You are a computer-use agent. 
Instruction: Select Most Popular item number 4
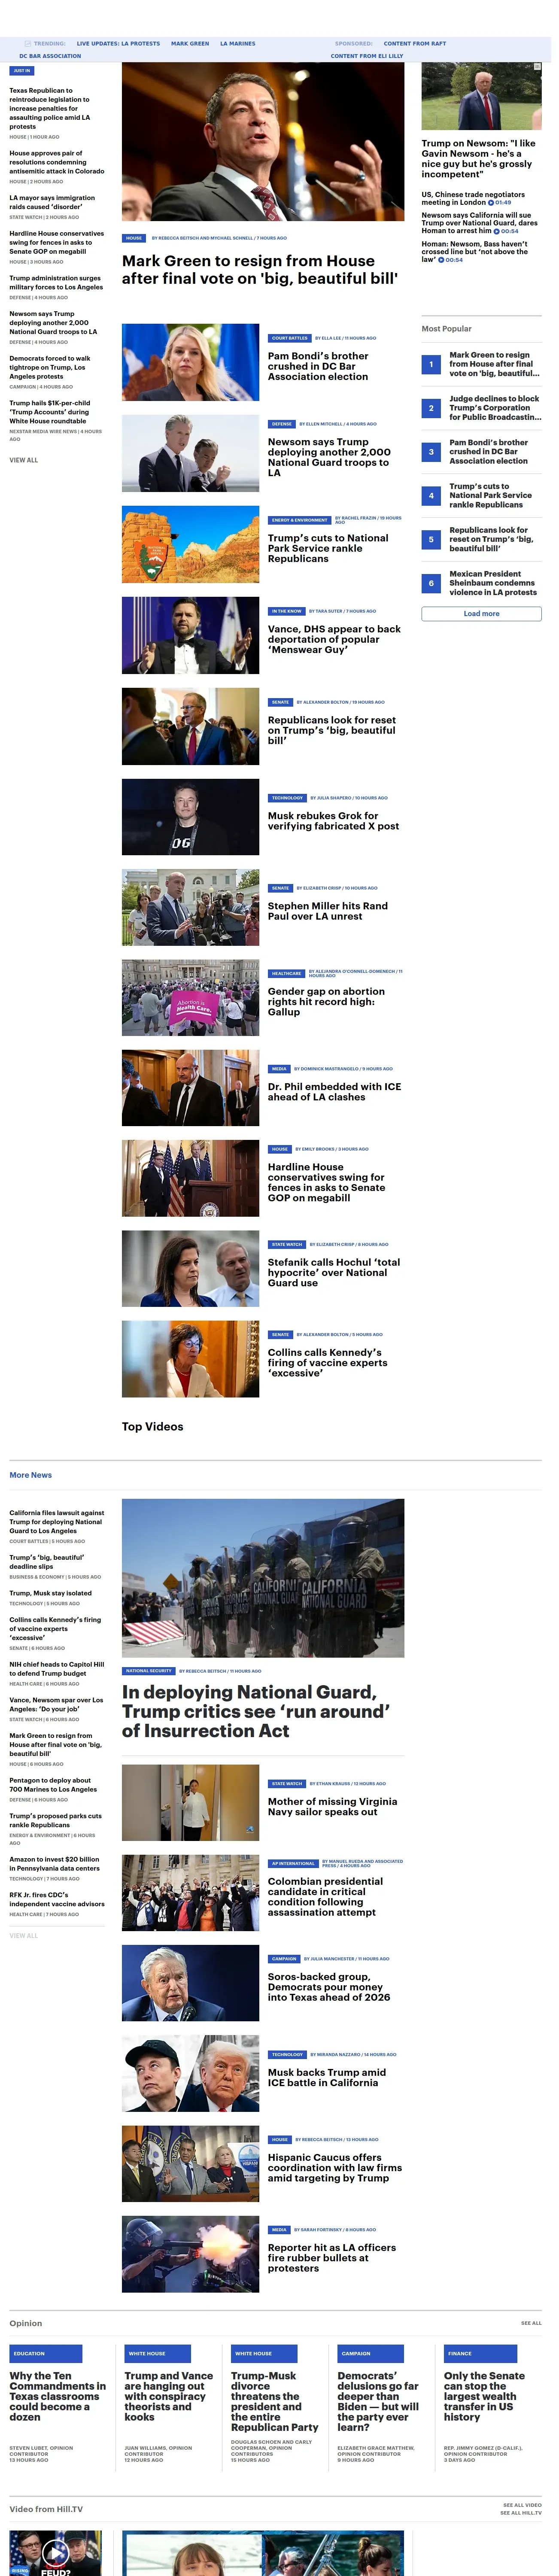pos(431,496)
